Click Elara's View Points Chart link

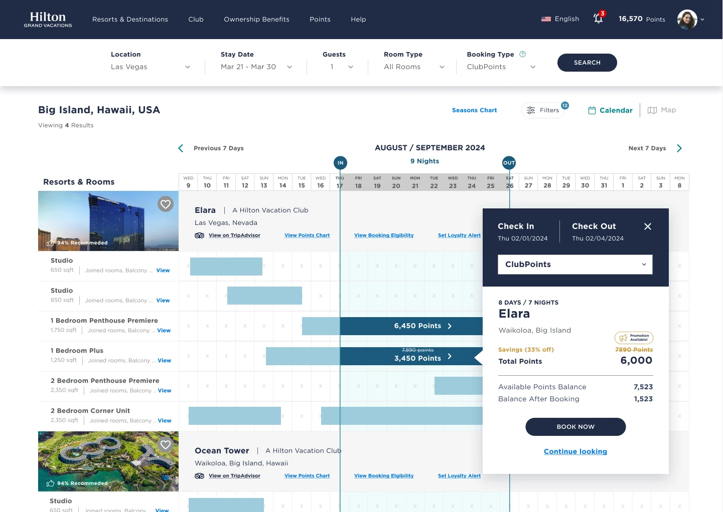tap(307, 235)
